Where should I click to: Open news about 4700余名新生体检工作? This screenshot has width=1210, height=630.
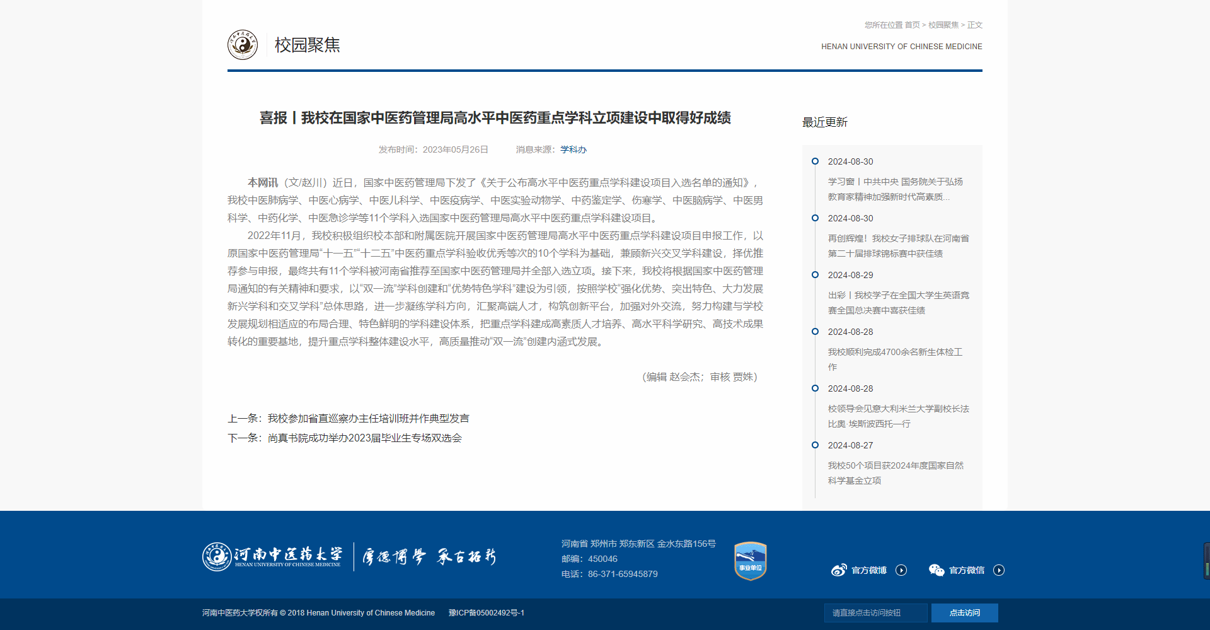(x=895, y=359)
